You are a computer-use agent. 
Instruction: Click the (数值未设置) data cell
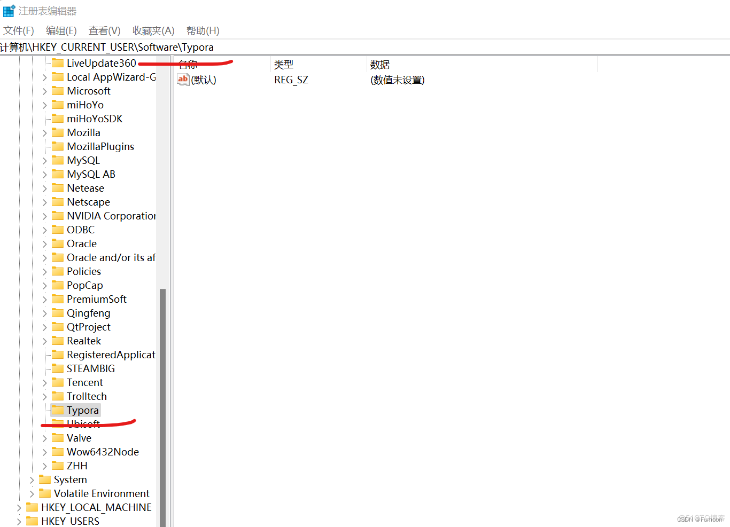[398, 80]
